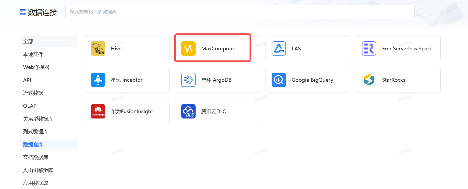Click the StarRocks label text

pyautogui.click(x=394, y=80)
